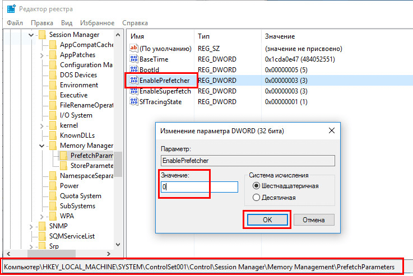Click the value 0x1cda0e47 (484052551)
The height and width of the screenshot is (276, 413).
[x=300, y=59]
